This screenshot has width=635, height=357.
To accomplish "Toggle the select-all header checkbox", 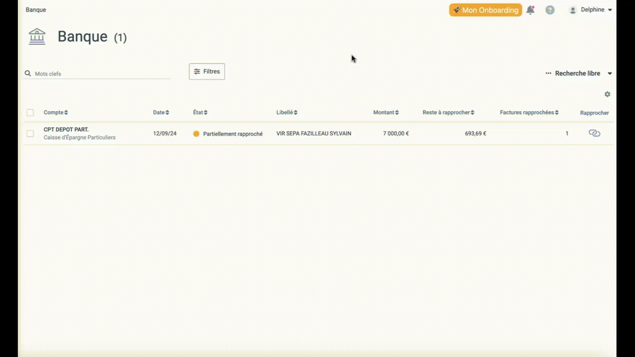I will (x=30, y=113).
